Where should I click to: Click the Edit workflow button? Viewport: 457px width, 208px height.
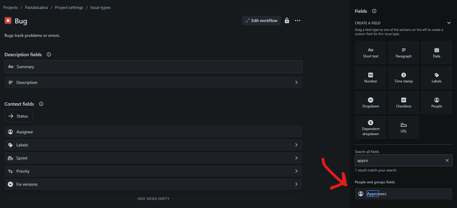[261, 21]
